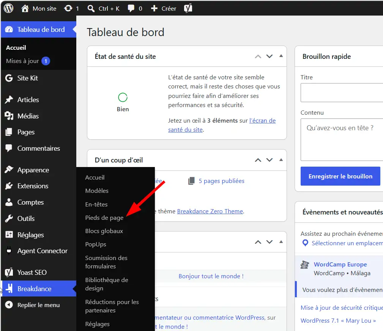383x331 pixels.
Task: Collapse menu with Replier le menu arrow icon
Action: coord(9,305)
